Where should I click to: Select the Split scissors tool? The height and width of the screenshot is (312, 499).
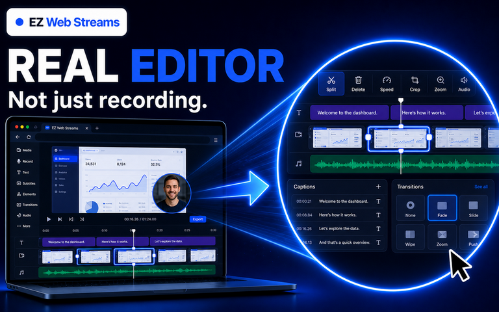[x=331, y=84]
